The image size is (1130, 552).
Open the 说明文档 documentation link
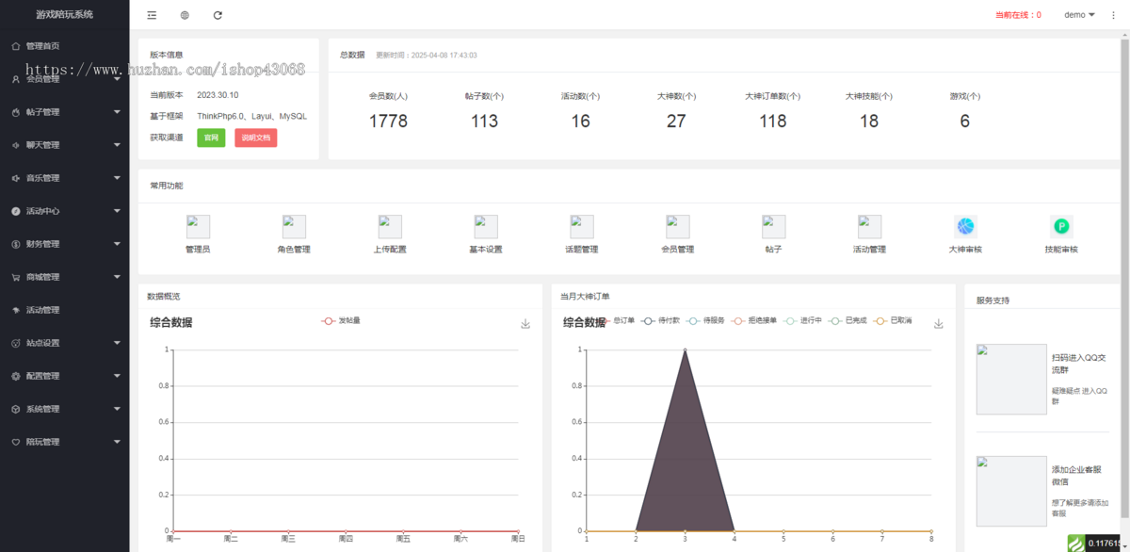pos(255,138)
